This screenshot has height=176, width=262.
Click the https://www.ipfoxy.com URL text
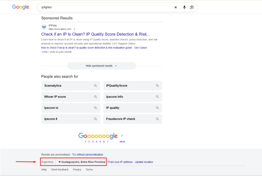tap(60, 29)
